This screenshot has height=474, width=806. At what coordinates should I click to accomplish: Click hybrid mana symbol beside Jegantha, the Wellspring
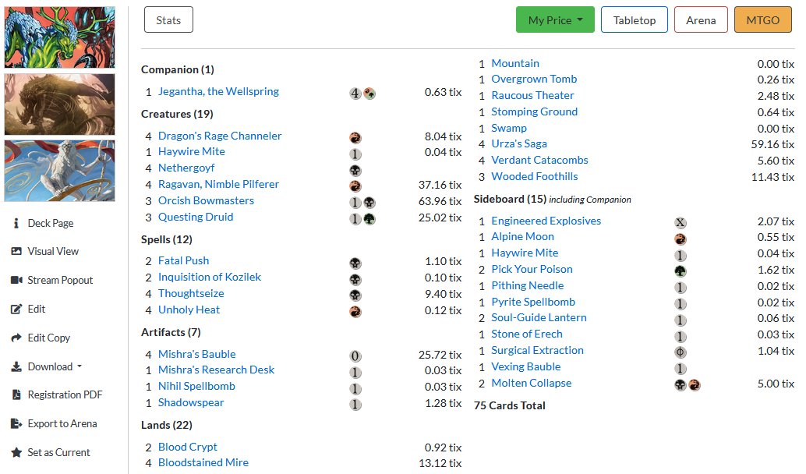[x=369, y=94]
